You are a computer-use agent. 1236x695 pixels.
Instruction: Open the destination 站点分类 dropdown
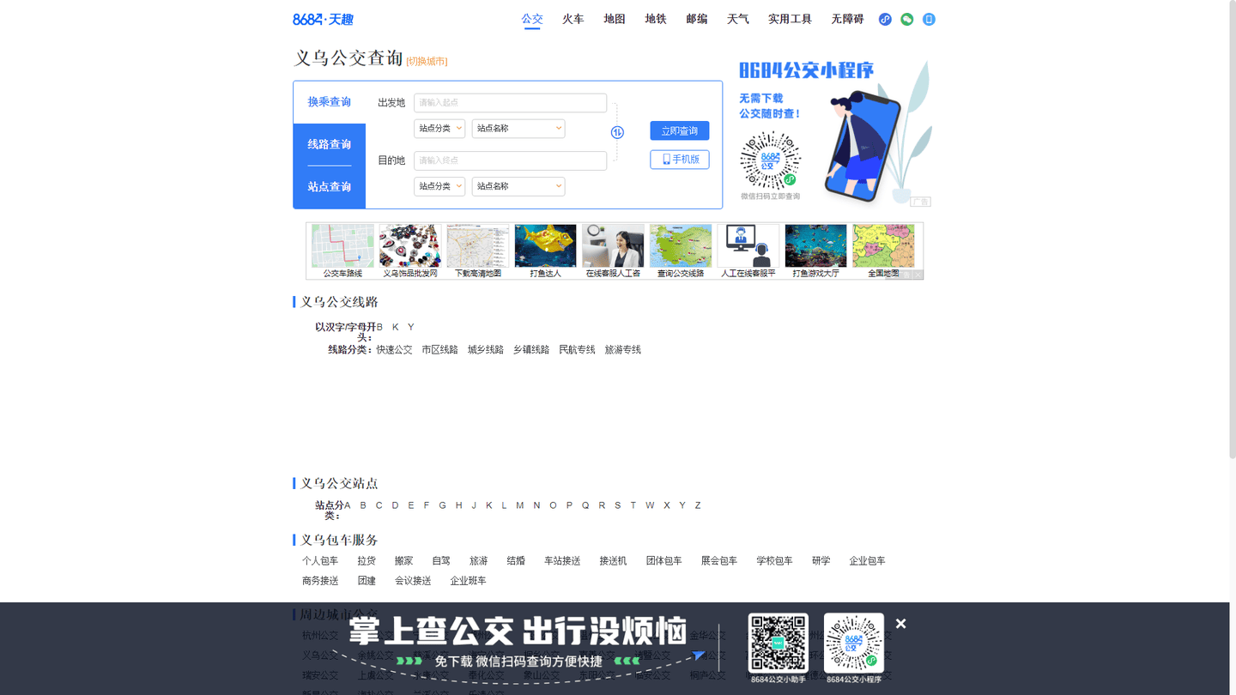[439, 186]
